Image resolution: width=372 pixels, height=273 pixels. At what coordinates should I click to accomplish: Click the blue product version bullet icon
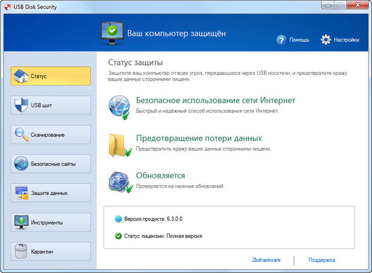(x=119, y=219)
